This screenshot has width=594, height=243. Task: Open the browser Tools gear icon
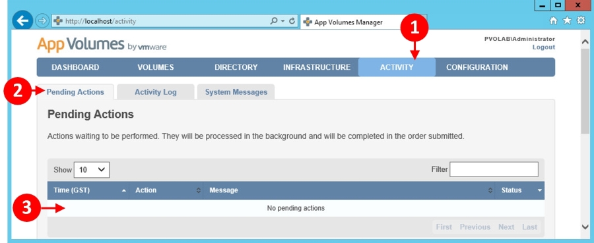click(x=581, y=20)
